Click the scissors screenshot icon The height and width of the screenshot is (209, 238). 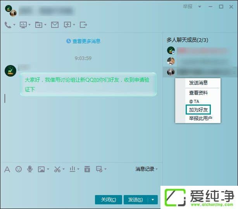click(x=57, y=169)
